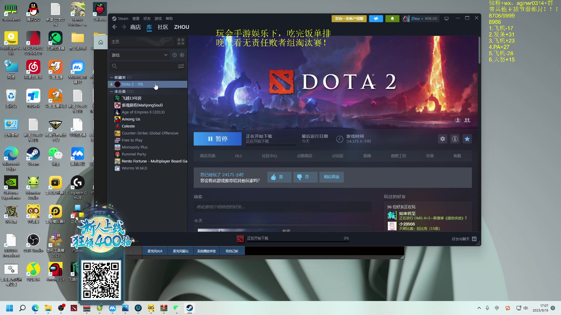Open 市场 market link
This screenshot has width=561, height=315.
(430, 156)
